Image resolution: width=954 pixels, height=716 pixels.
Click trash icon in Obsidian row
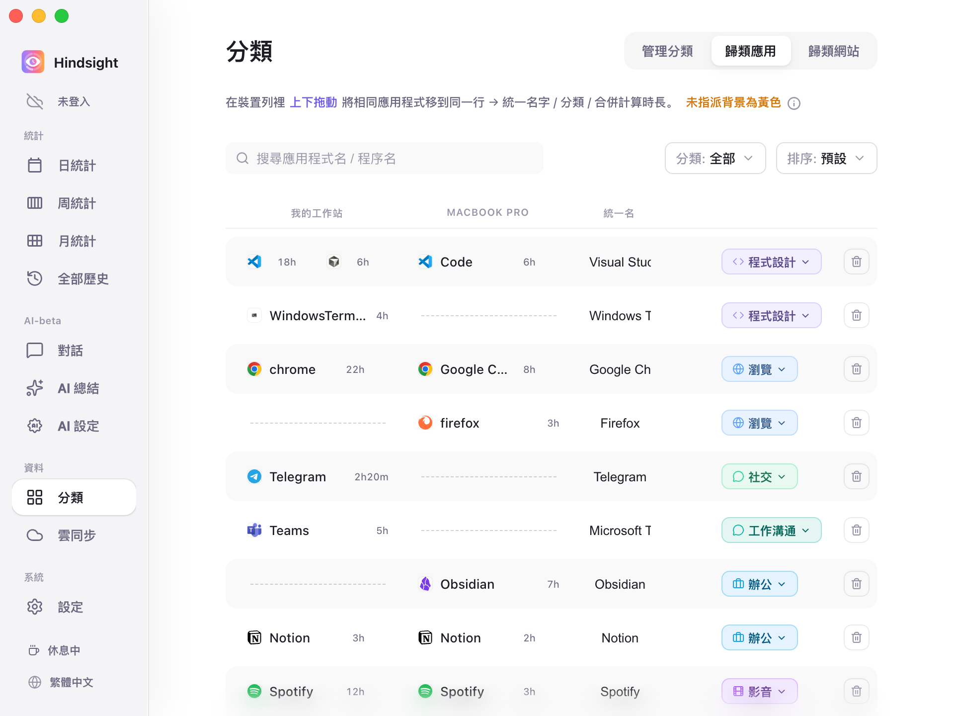856,584
